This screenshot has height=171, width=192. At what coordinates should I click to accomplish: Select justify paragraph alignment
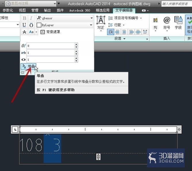[138, 32]
